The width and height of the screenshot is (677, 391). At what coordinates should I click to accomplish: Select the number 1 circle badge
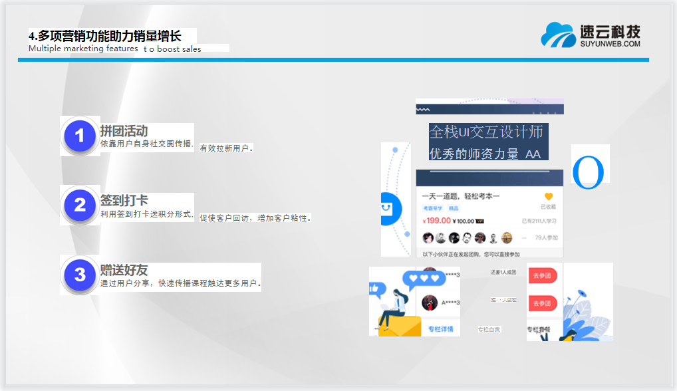(80, 136)
